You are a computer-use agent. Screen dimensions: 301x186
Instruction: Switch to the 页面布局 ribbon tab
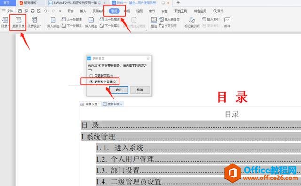pos(98,11)
